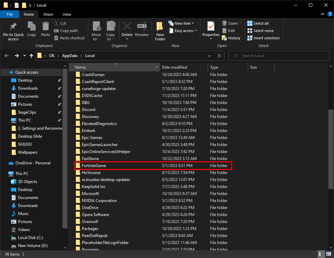Open file History
This screenshot has height=258, width=334.
tap(231, 38)
